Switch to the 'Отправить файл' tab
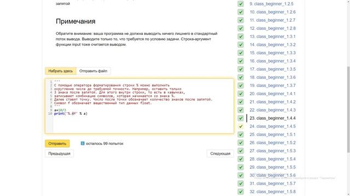Viewport: 350px width, 196px height. (x=94, y=71)
